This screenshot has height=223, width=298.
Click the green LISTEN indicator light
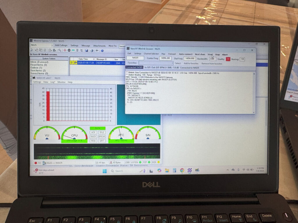coord(140,162)
